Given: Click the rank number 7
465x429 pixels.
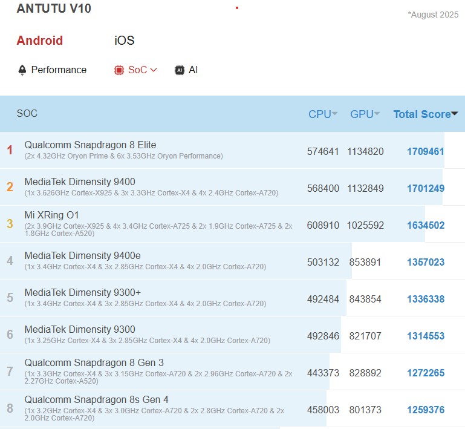Looking at the screenshot, I should (10, 372).
